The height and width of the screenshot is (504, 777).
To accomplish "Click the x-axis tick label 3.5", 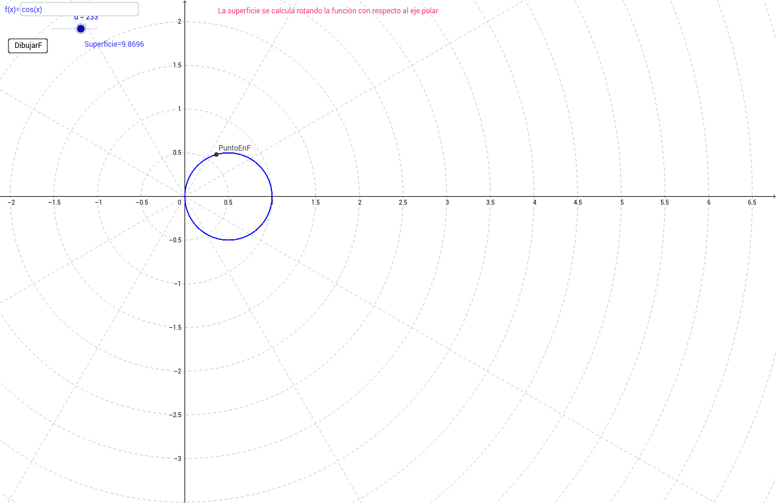I will [x=490, y=202].
